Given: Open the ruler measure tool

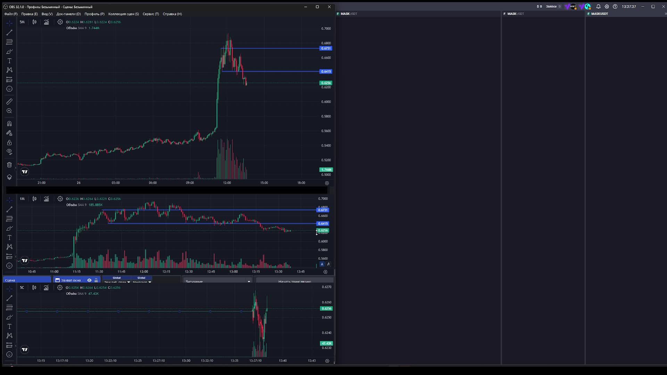Looking at the screenshot, I should [9, 102].
